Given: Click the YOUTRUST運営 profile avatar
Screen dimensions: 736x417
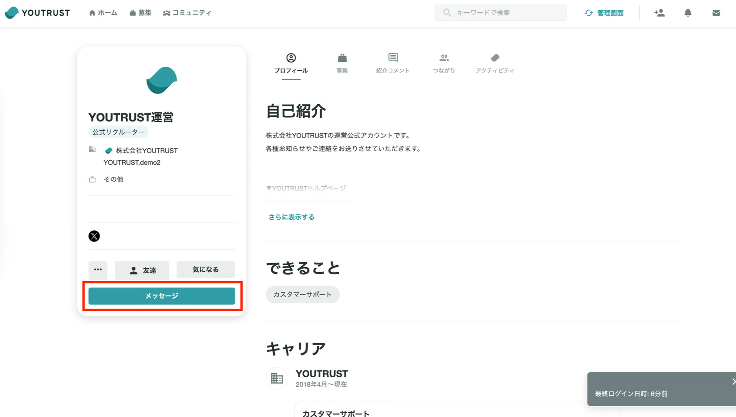Looking at the screenshot, I should click(x=161, y=80).
